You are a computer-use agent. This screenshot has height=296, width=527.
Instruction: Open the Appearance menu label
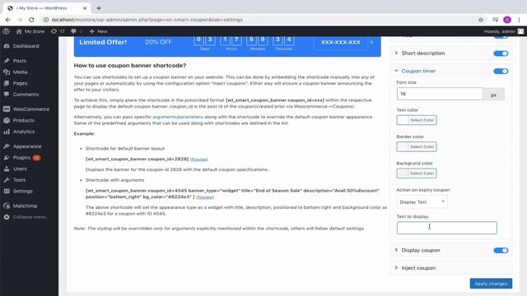(27, 146)
